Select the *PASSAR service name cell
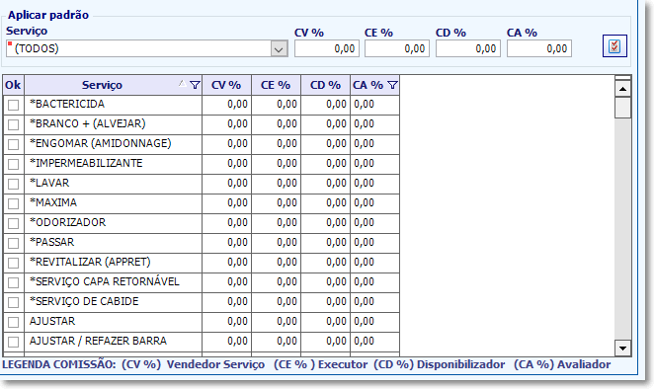 pyautogui.click(x=114, y=243)
